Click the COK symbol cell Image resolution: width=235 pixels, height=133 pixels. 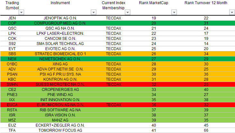click(x=12, y=38)
